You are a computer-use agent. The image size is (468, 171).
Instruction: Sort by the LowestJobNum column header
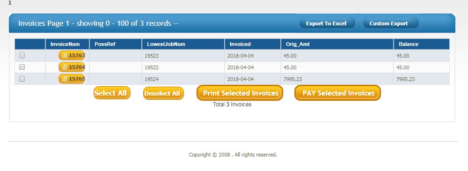point(183,44)
